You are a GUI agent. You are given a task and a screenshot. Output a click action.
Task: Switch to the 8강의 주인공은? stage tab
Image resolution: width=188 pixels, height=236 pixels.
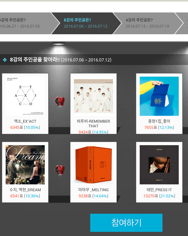[x=86, y=23]
